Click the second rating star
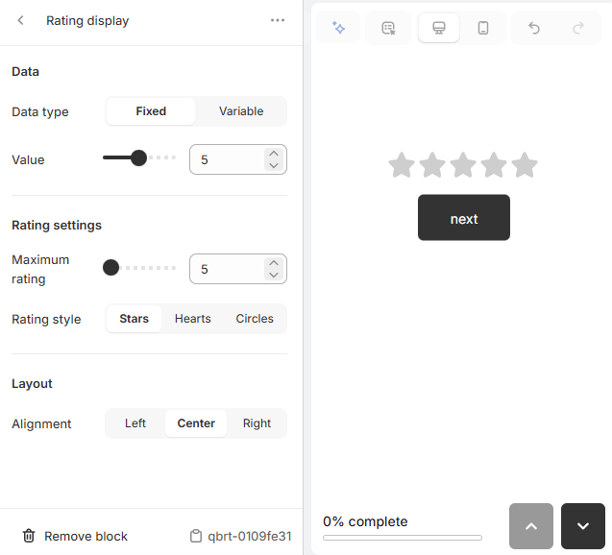Image resolution: width=612 pixels, height=555 pixels. coord(432,165)
